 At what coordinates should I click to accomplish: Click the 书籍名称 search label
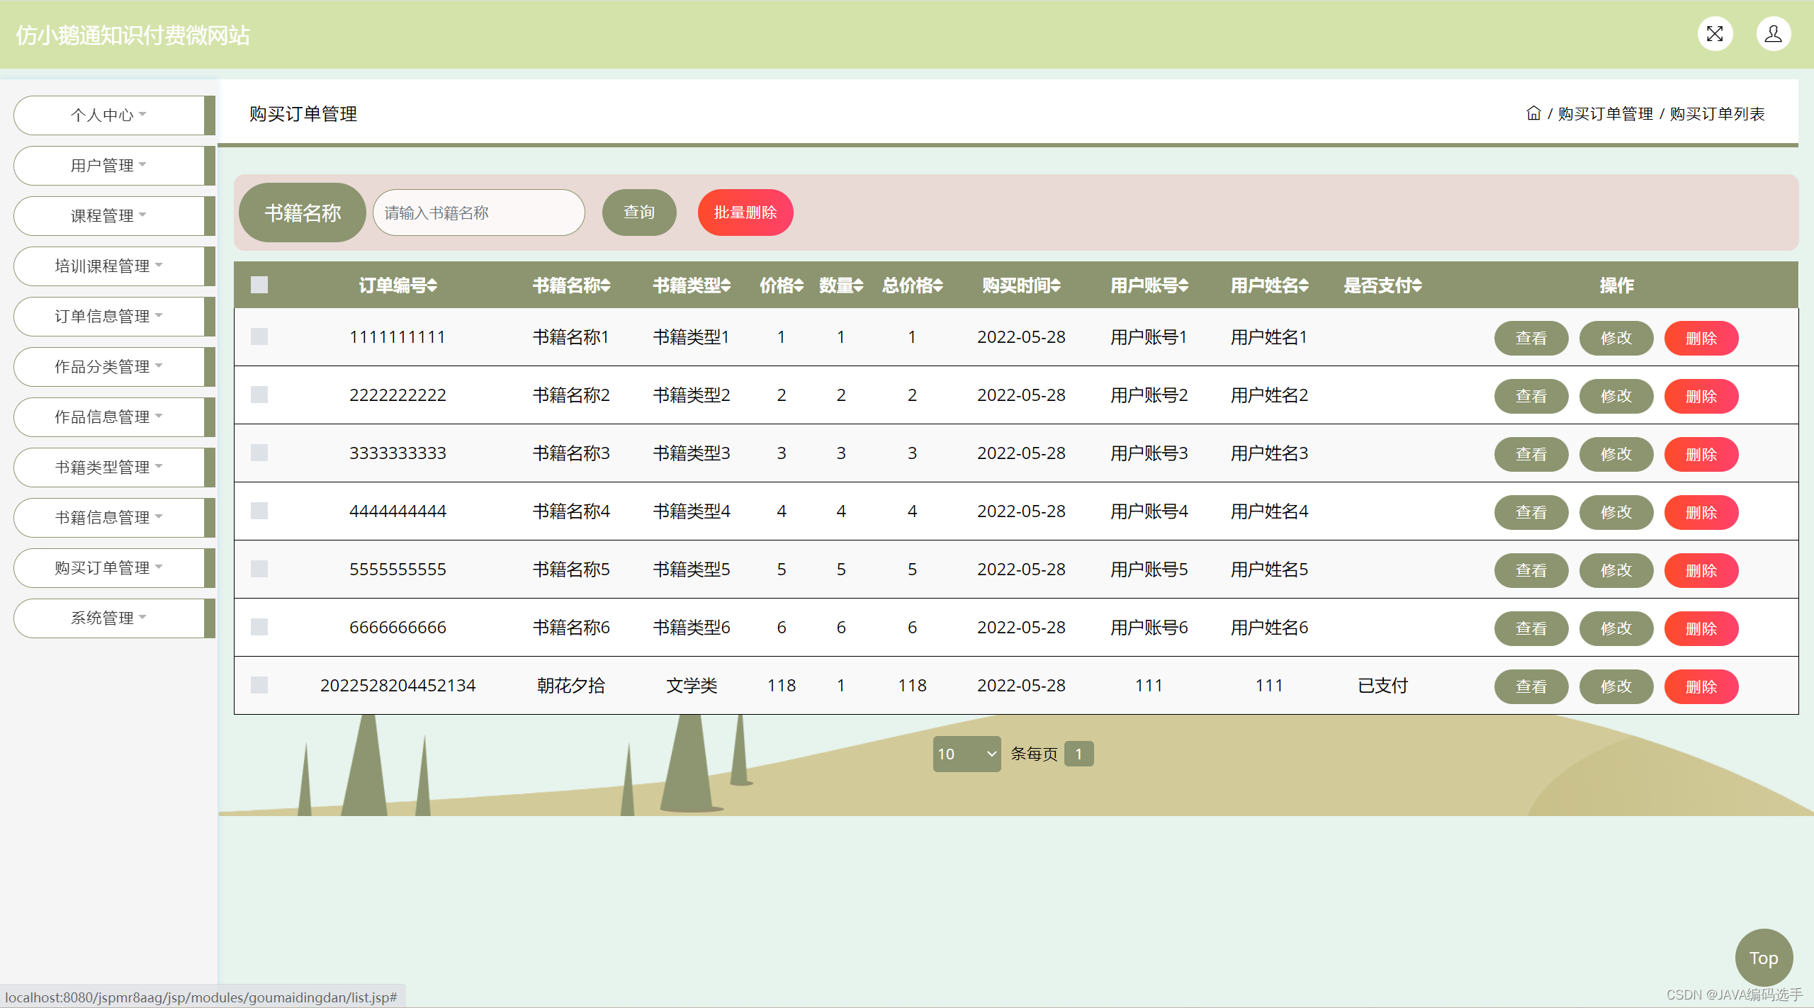point(303,213)
